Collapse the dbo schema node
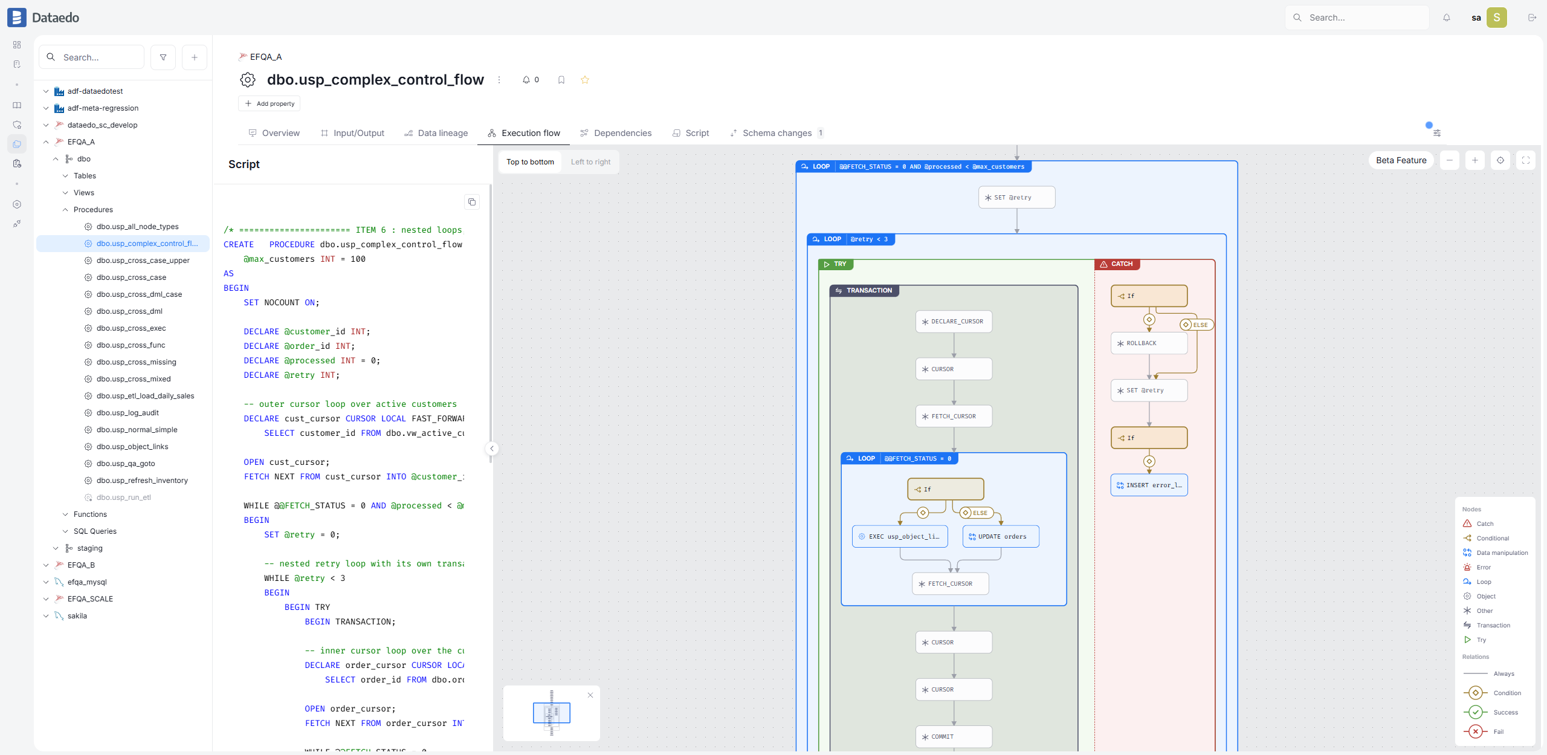The width and height of the screenshot is (1547, 755). coord(56,159)
